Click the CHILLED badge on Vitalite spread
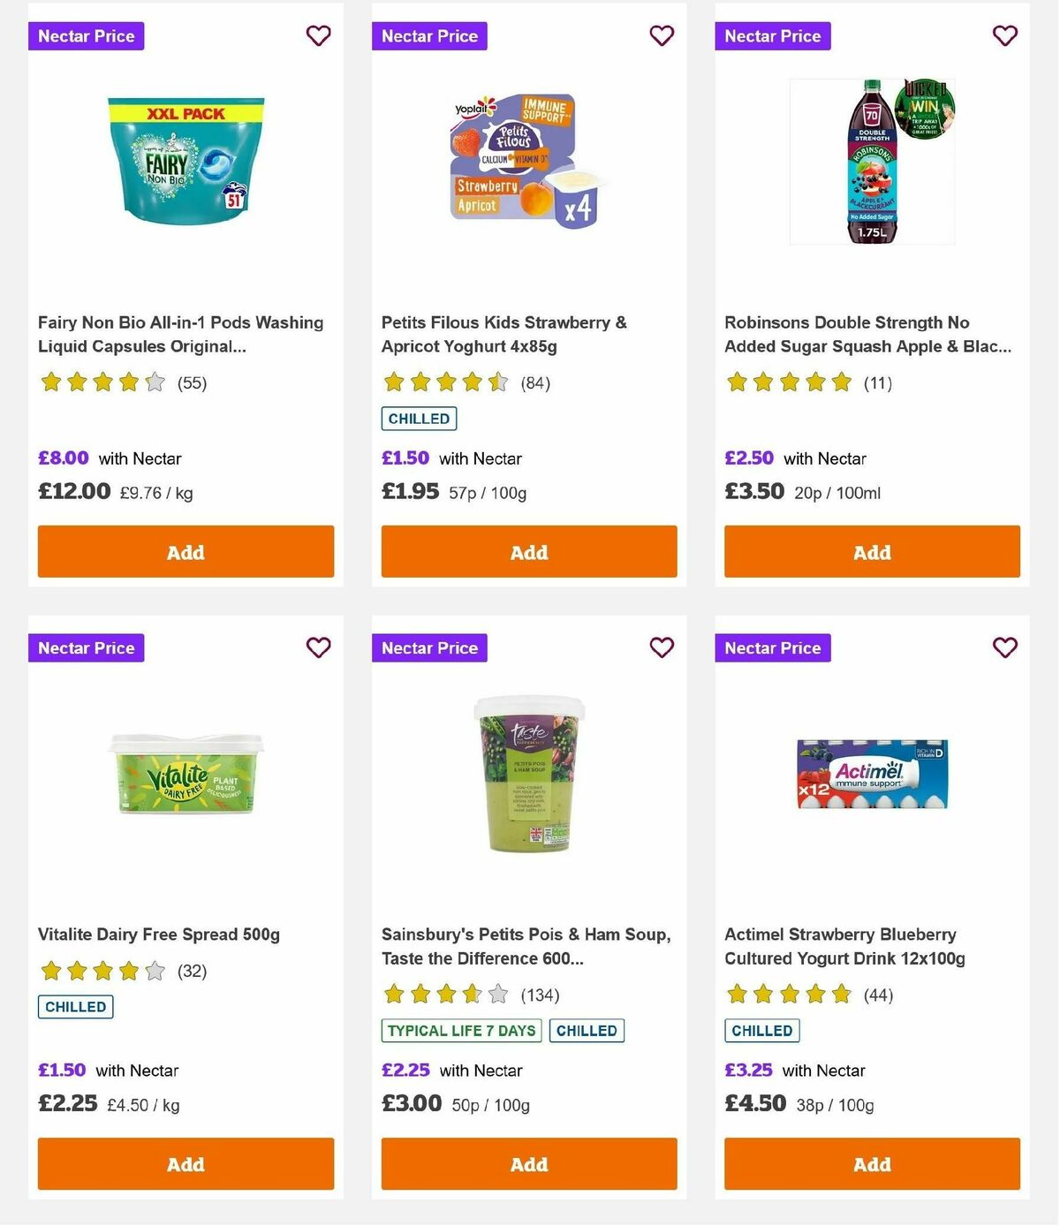1060x1226 pixels. pyautogui.click(x=75, y=1006)
